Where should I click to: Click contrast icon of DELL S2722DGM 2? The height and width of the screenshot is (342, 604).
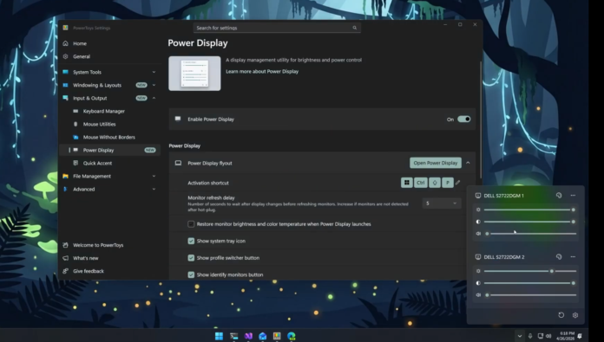click(x=478, y=283)
